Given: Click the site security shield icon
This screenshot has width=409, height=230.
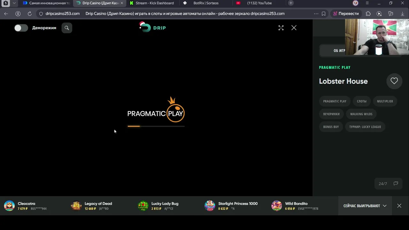Looking at the screenshot, I should coord(41,14).
